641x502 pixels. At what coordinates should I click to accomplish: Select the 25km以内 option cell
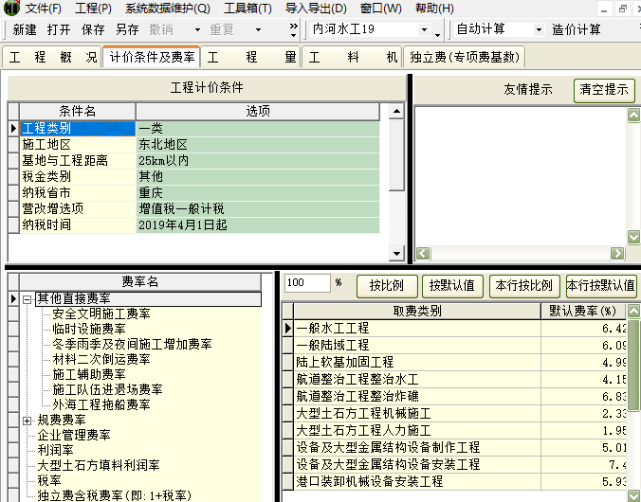pyautogui.click(x=258, y=160)
